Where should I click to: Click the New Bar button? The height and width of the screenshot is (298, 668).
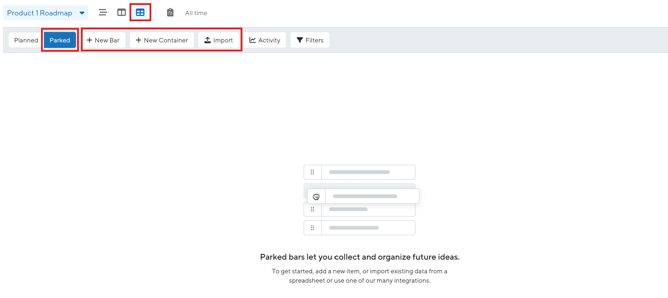click(x=103, y=40)
